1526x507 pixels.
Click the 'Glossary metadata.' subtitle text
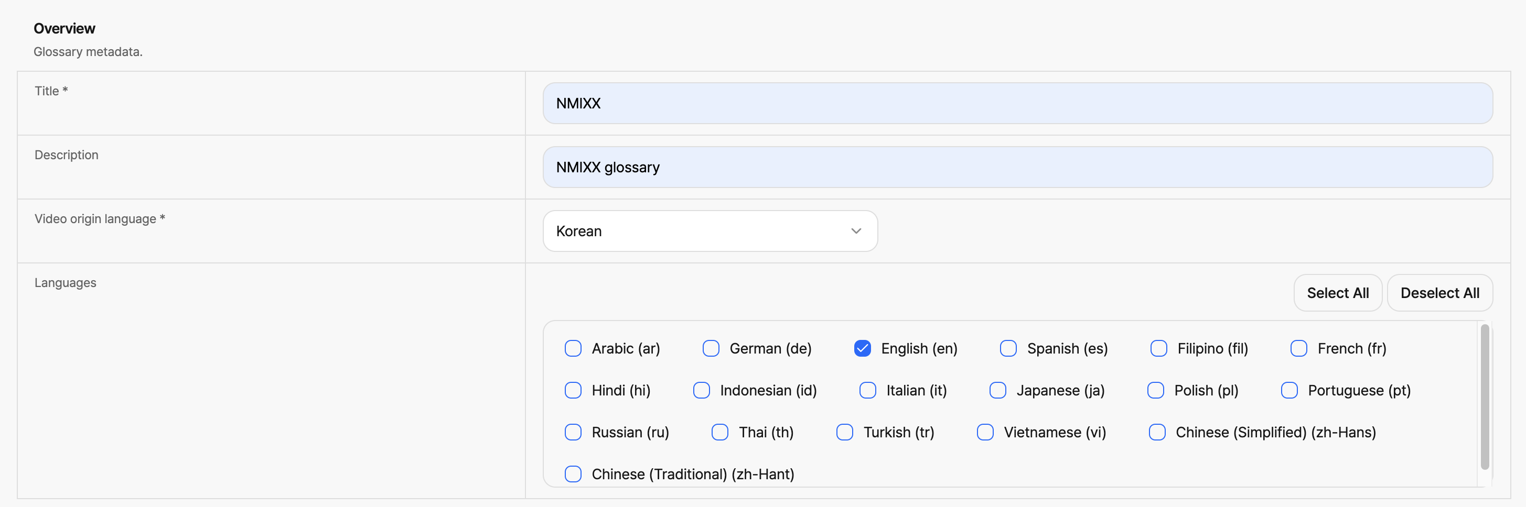point(88,52)
